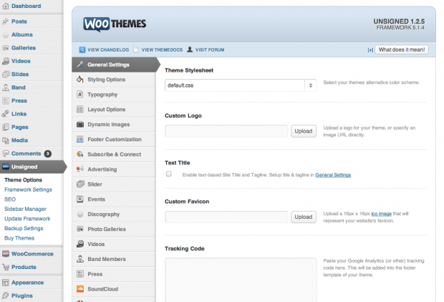Click the Appearance icon in sidebar

[6, 283]
